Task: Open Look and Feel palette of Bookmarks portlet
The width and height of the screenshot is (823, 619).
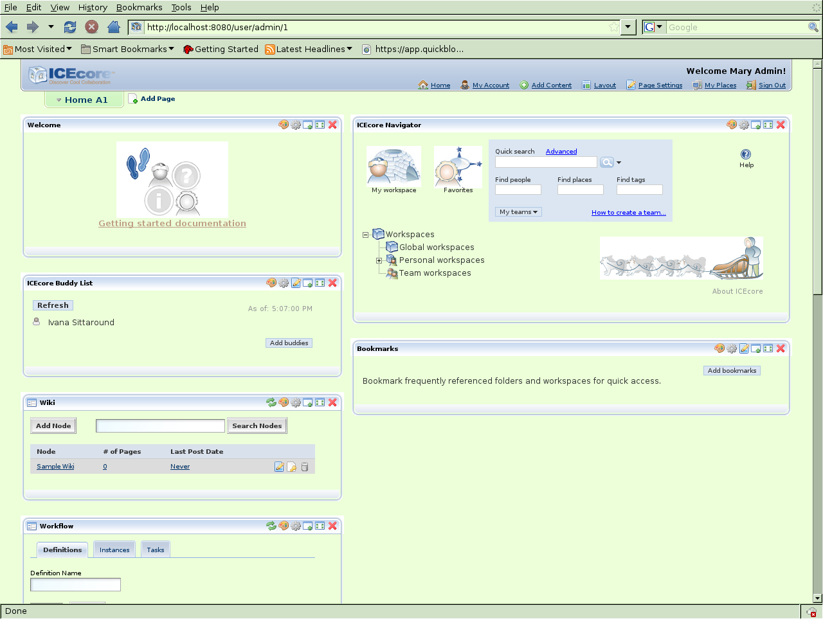Action: click(x=719, y=348)
